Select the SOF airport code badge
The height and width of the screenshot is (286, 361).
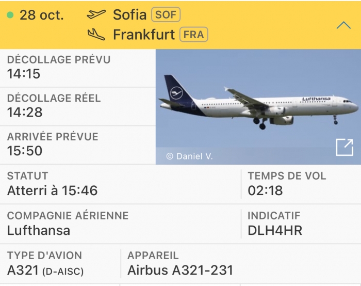pos(166,14)
